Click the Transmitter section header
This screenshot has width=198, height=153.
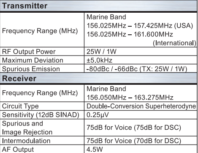pos(98,6)
